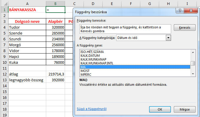Select the highlighted MA function
Image resolution: width=200 pixels, height=117 pixels.
point(135,67)
